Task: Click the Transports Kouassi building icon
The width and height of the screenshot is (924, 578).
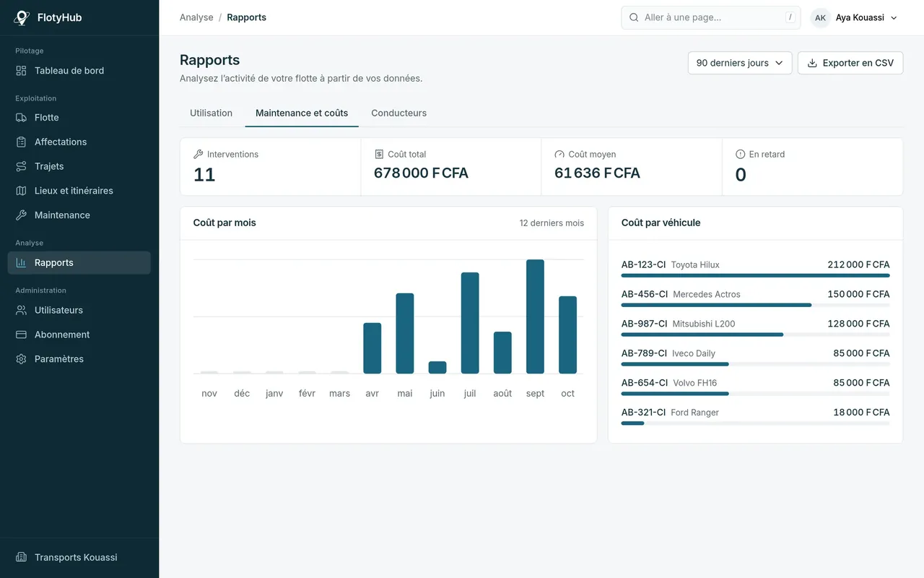Action: [x=21, y=558]
